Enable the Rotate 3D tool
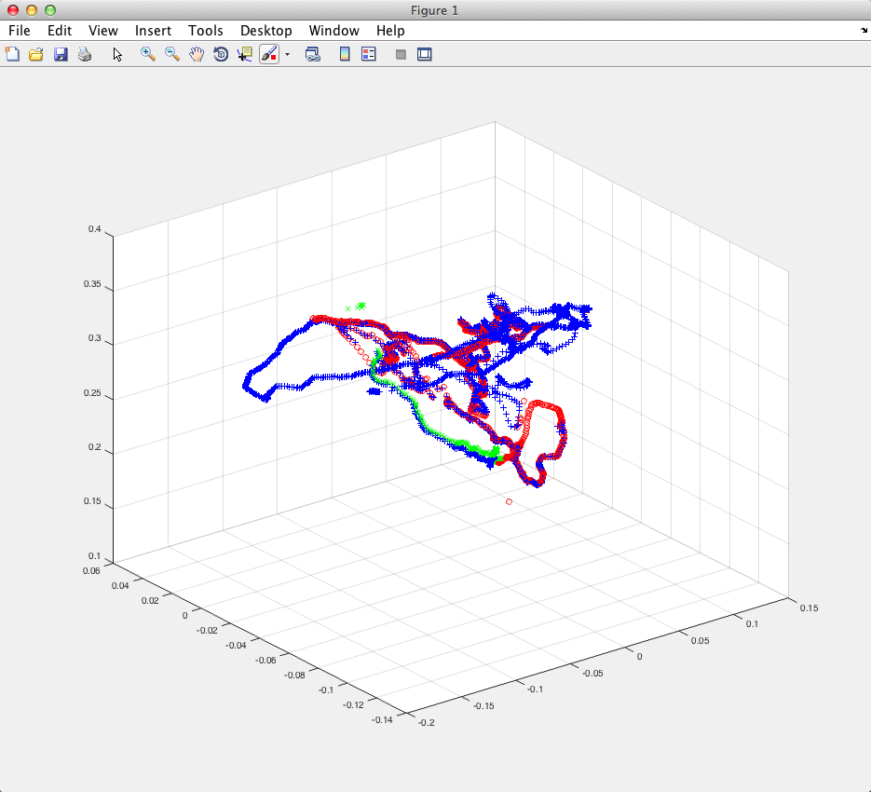871x792 pixels. coord(221,54)
